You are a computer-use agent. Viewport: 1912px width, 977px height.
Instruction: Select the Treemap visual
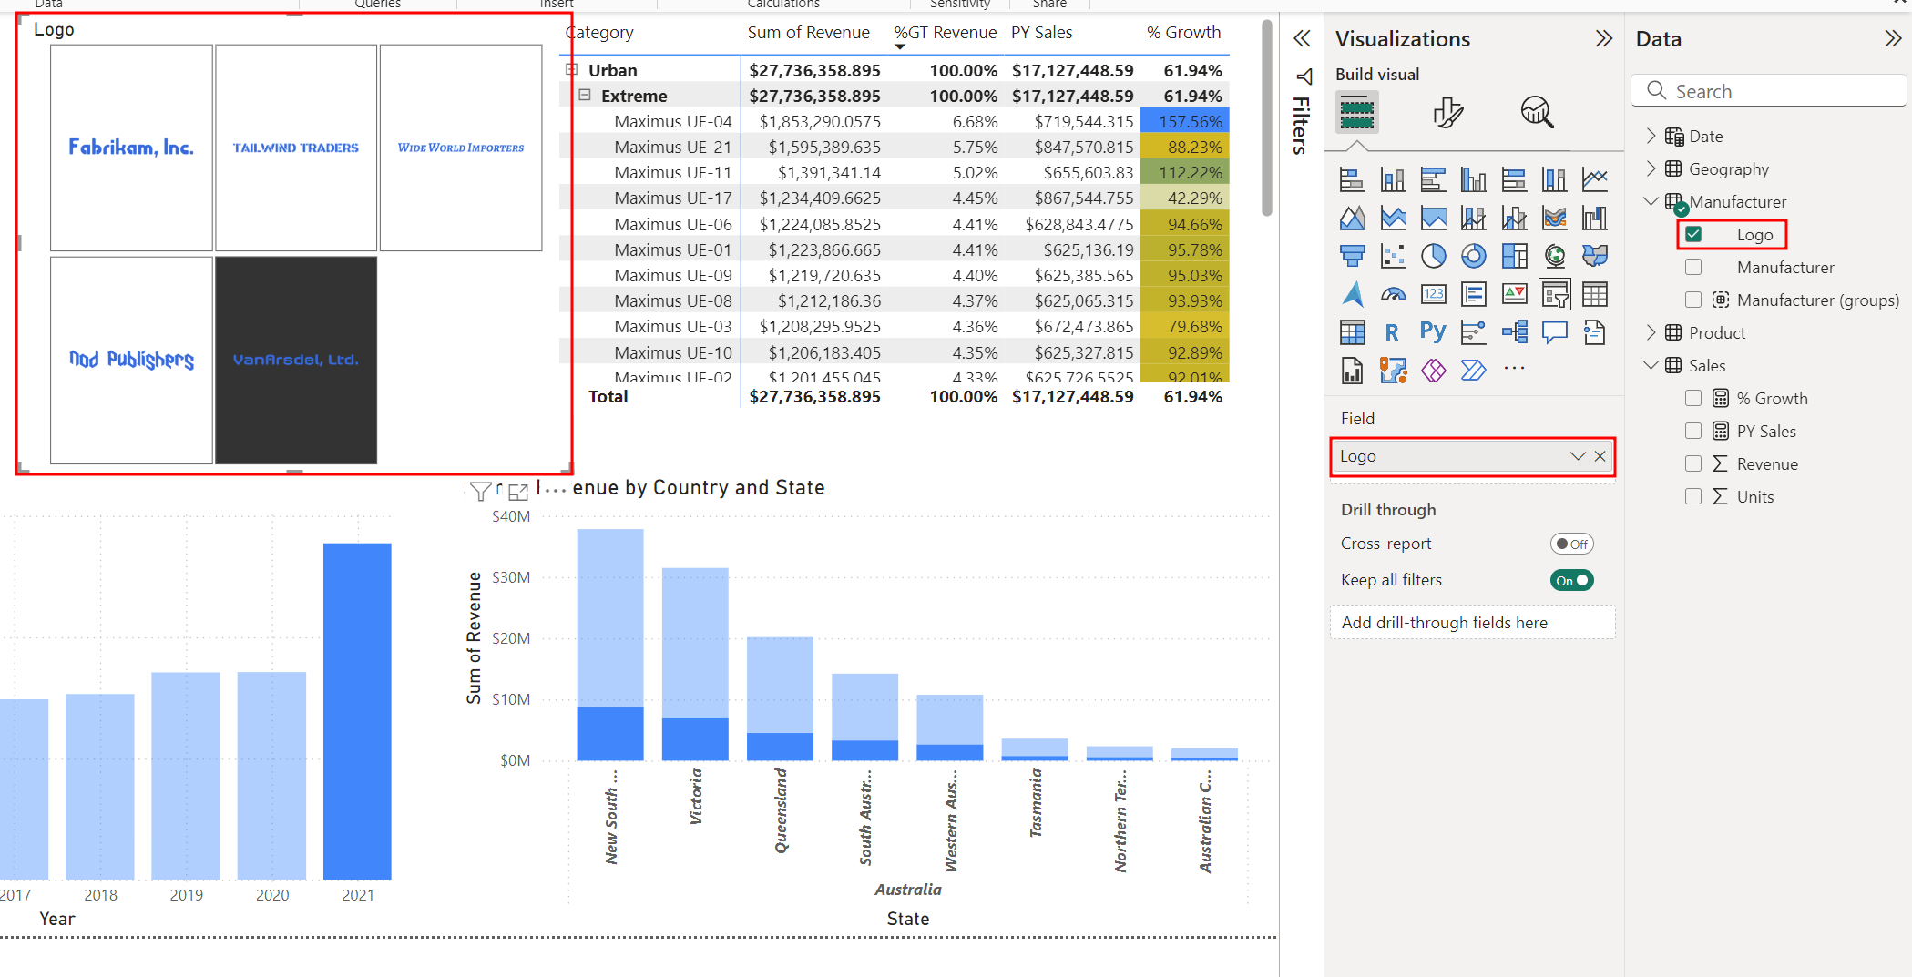(x=1514, y=256)
